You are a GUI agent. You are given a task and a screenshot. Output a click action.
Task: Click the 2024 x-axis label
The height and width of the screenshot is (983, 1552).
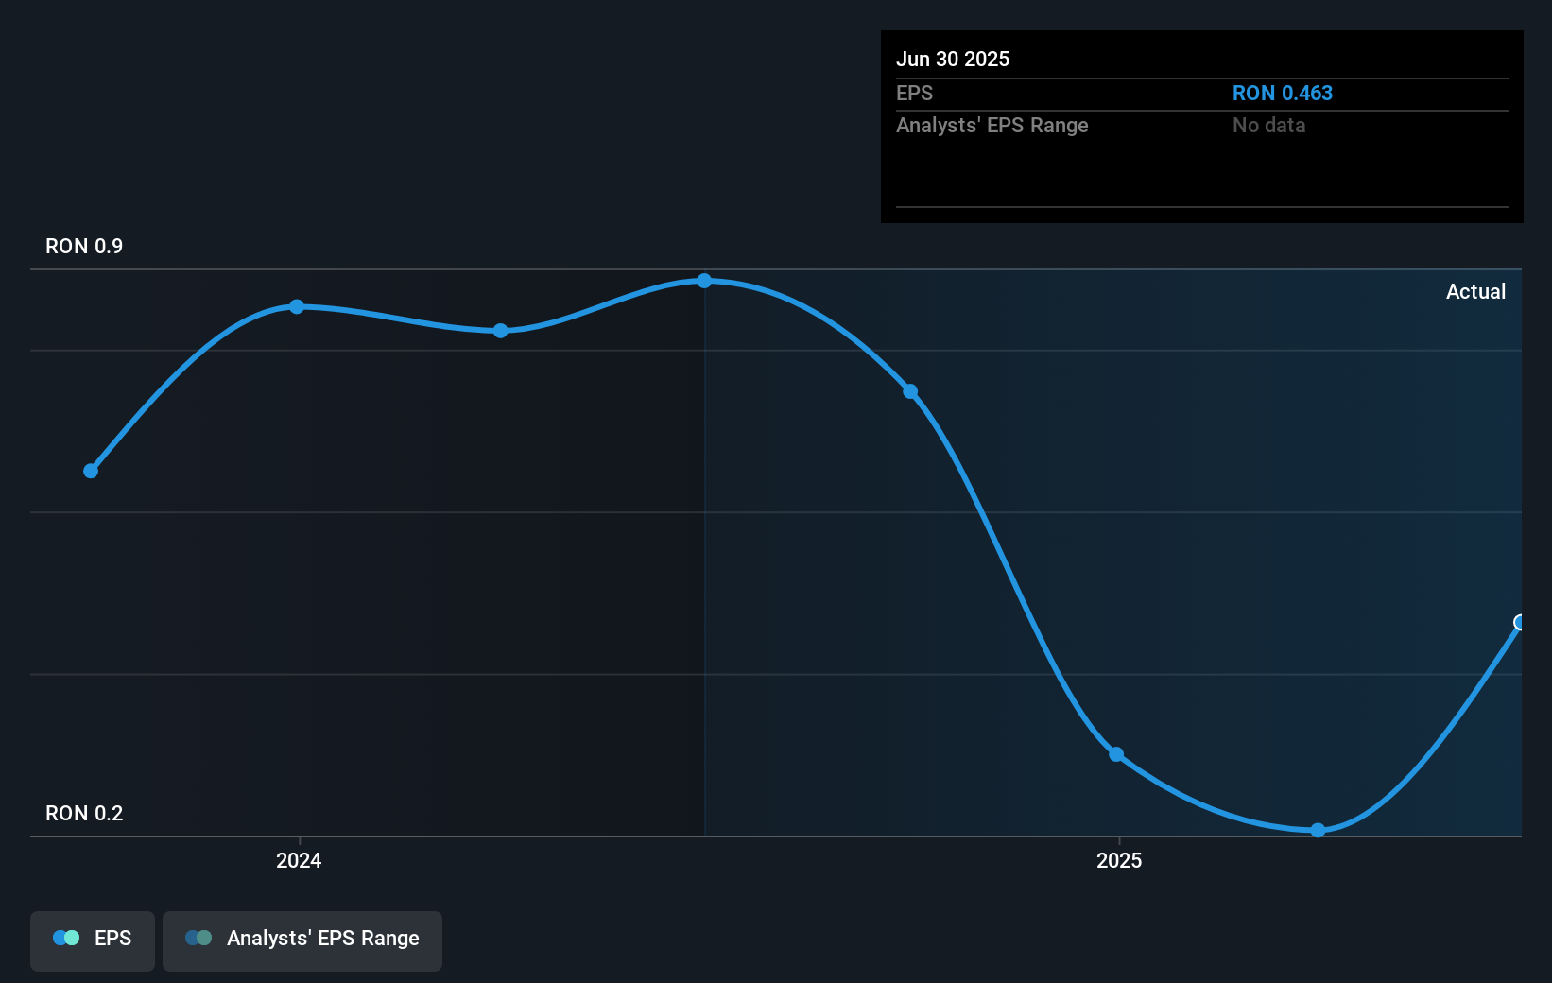click(x=299, y=860)
